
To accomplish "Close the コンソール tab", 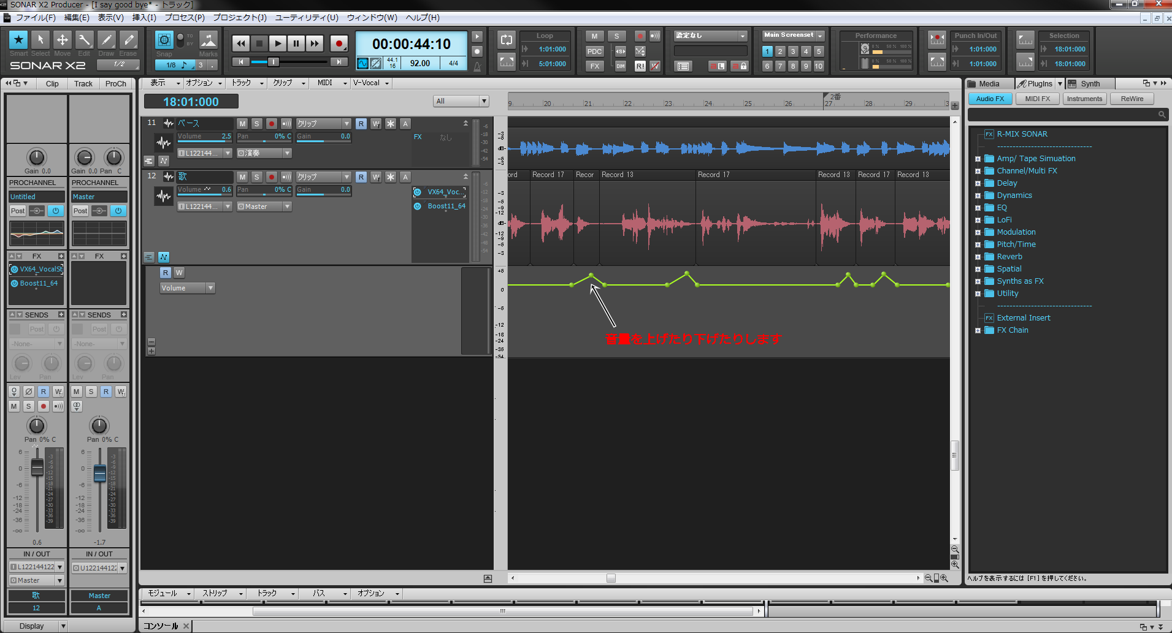I will 186,626.
